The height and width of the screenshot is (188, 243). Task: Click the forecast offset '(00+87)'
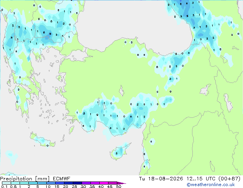[229, 179]
